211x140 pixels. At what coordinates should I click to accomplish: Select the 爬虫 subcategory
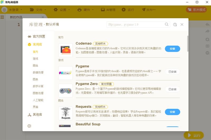coord(35,65)
